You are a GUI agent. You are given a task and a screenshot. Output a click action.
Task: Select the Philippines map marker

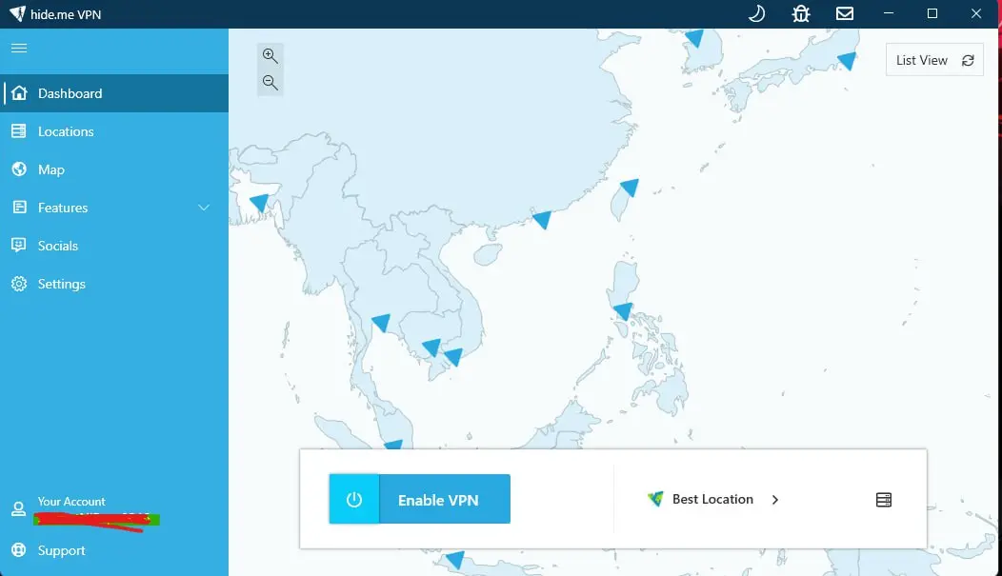pyautogui.click(x=623, y=311)
